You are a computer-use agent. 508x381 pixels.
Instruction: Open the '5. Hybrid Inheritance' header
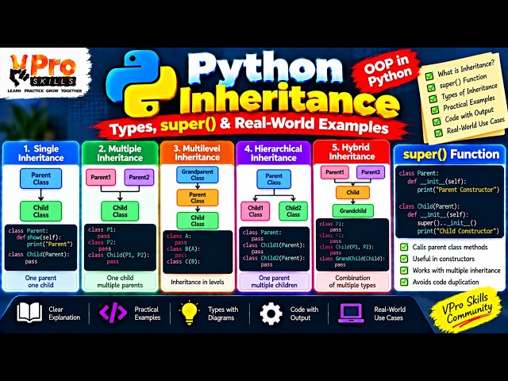coord(352,152)
